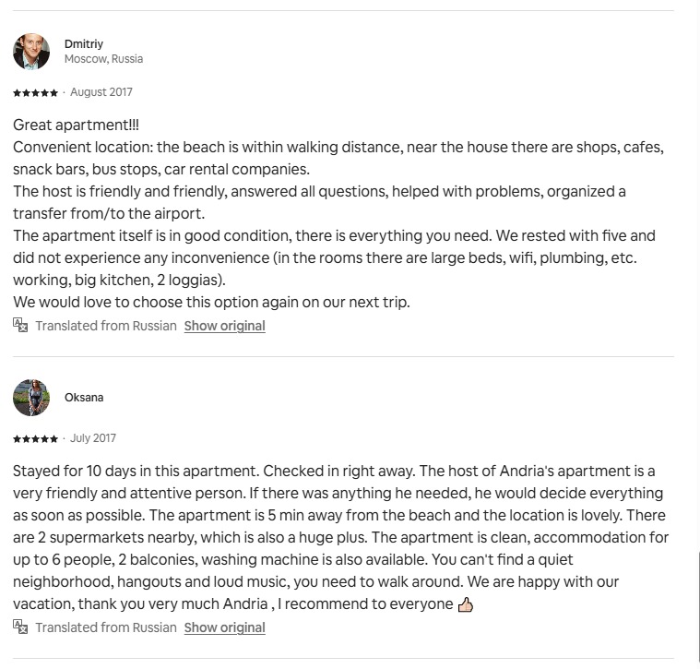Click 'Translated from Russian' label under Oksana's review
The width and height of the screenshot is (700, 669).
(106, 627)
